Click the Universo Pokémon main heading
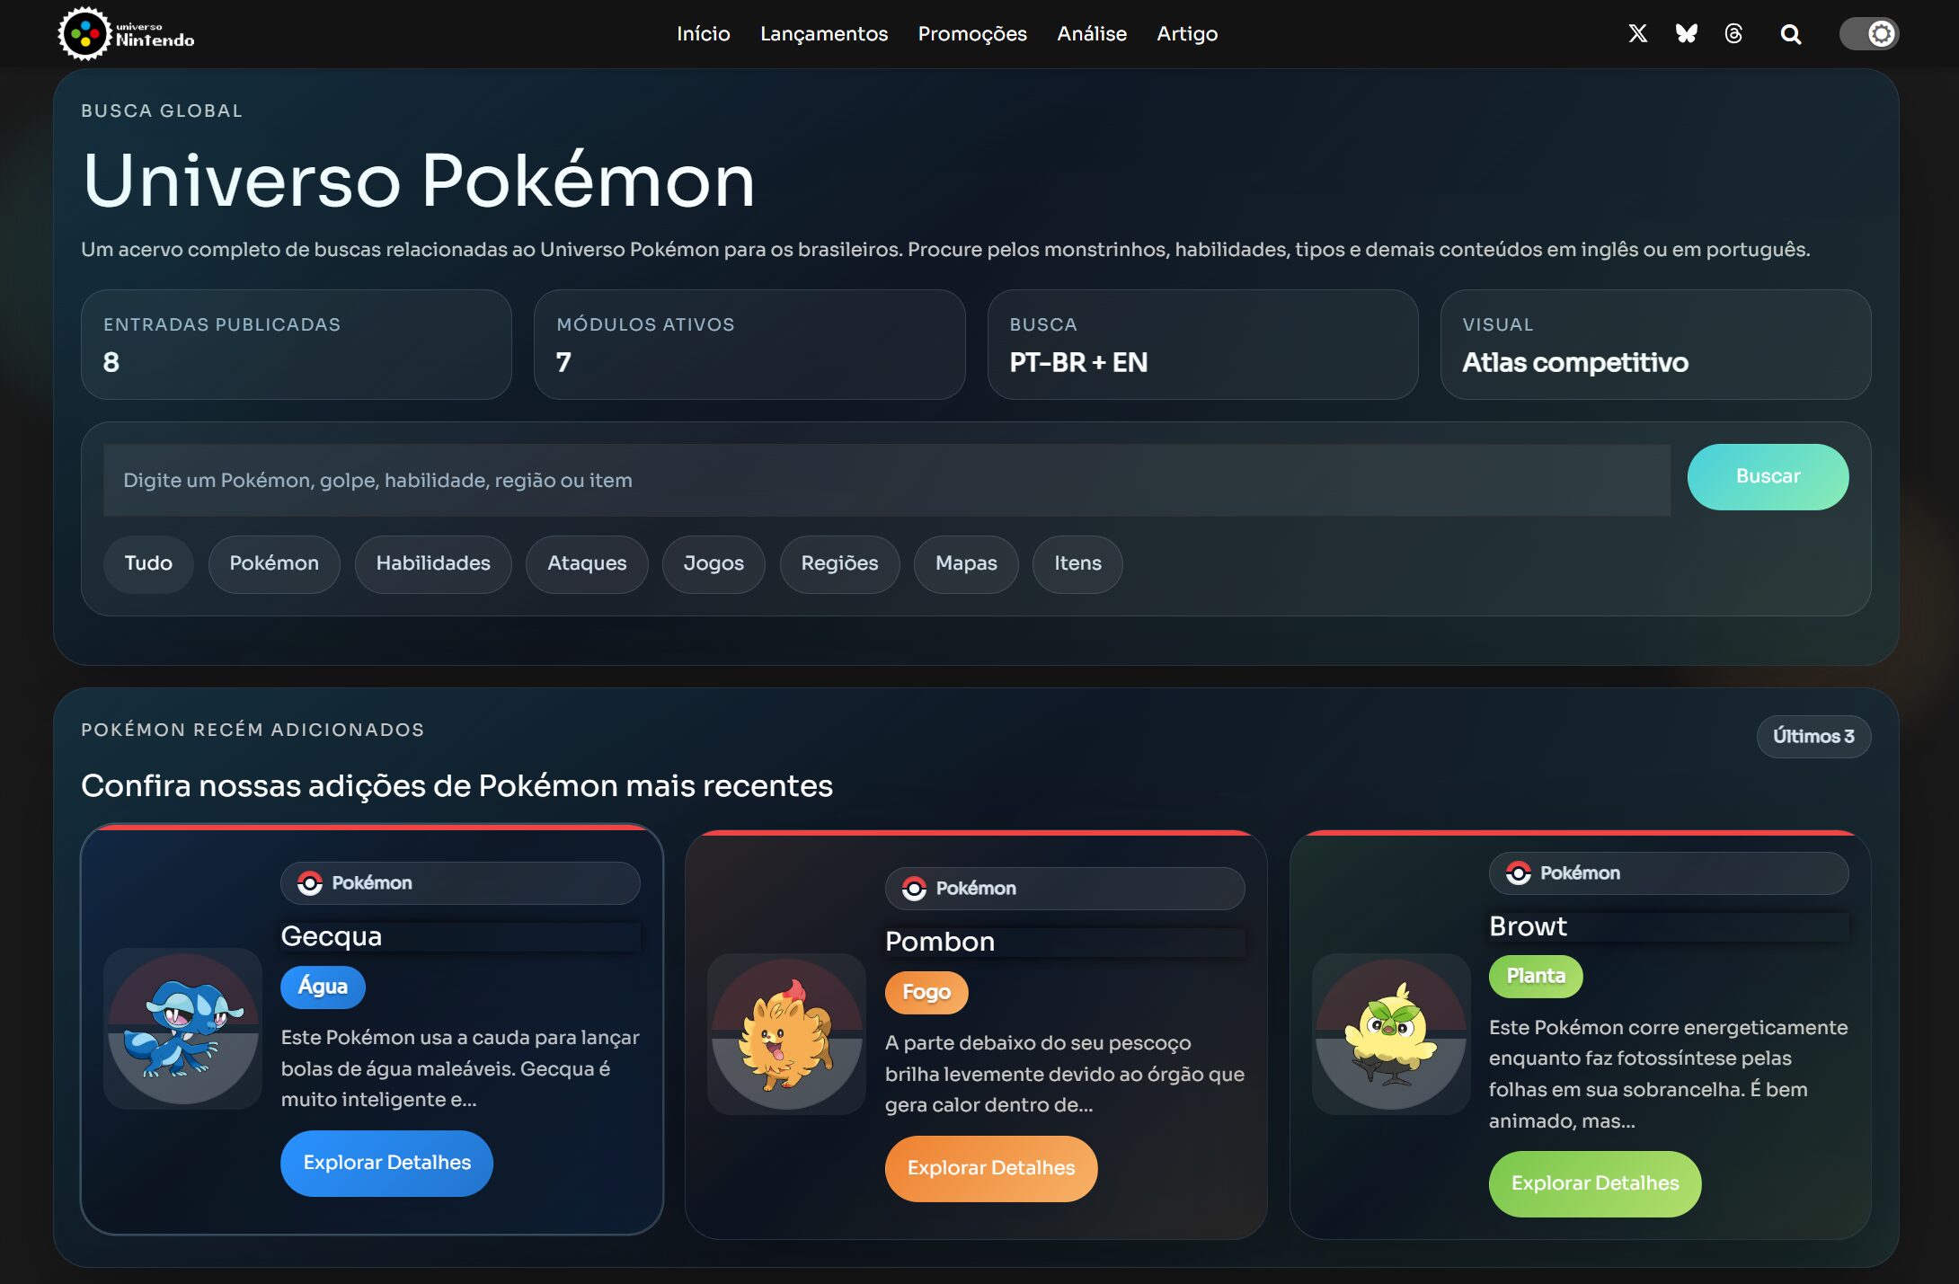This screenshot has height=1284, width=1959. [419, 181]
